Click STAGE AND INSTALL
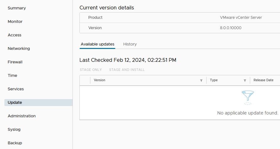280x149 pixels. tap(127, 70)
